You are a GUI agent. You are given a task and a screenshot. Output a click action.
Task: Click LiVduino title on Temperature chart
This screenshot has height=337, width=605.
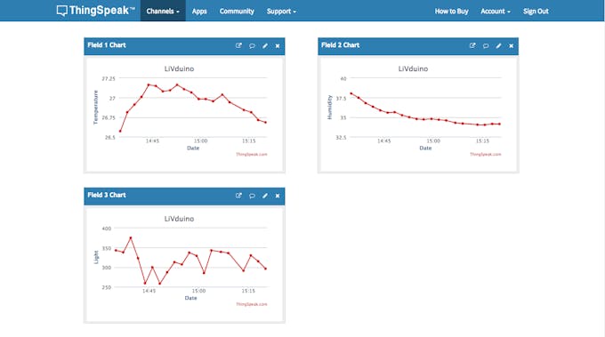tap(179, 68)
